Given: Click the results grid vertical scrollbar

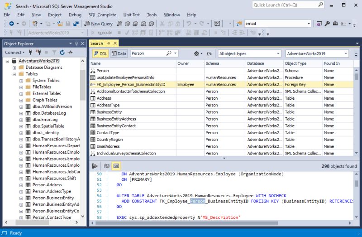Looking at the screenshot, I should [356, 77].
